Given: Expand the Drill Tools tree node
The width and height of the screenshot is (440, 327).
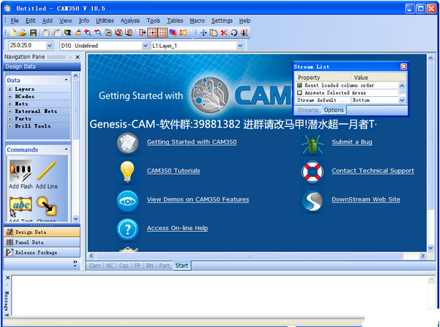Looking at the screenshot, I should (10, 126).
